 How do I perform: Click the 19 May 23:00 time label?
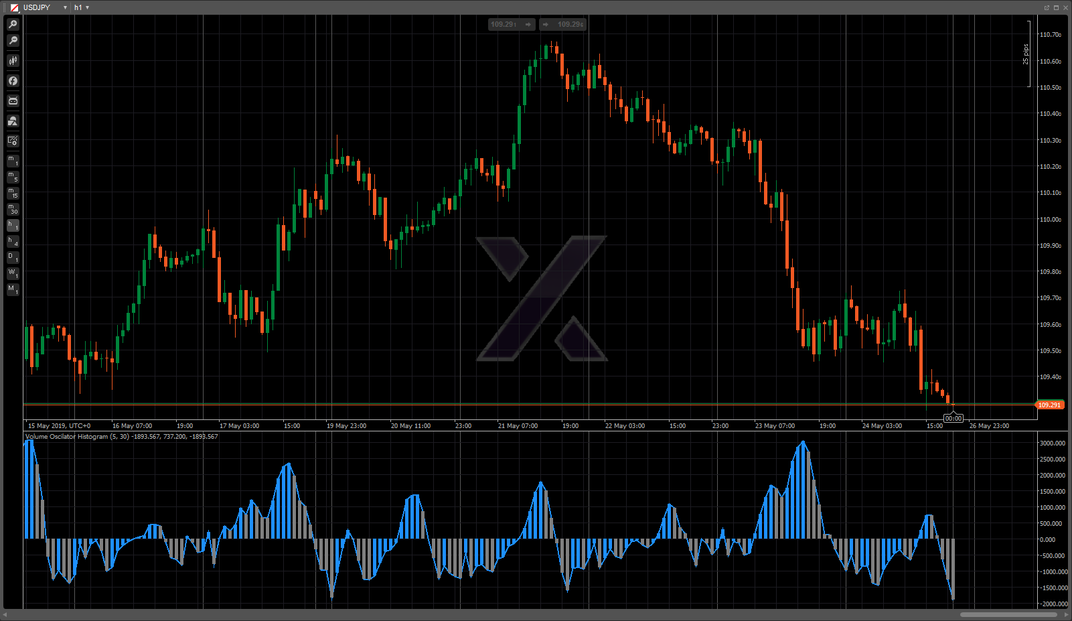coord(346,426)
